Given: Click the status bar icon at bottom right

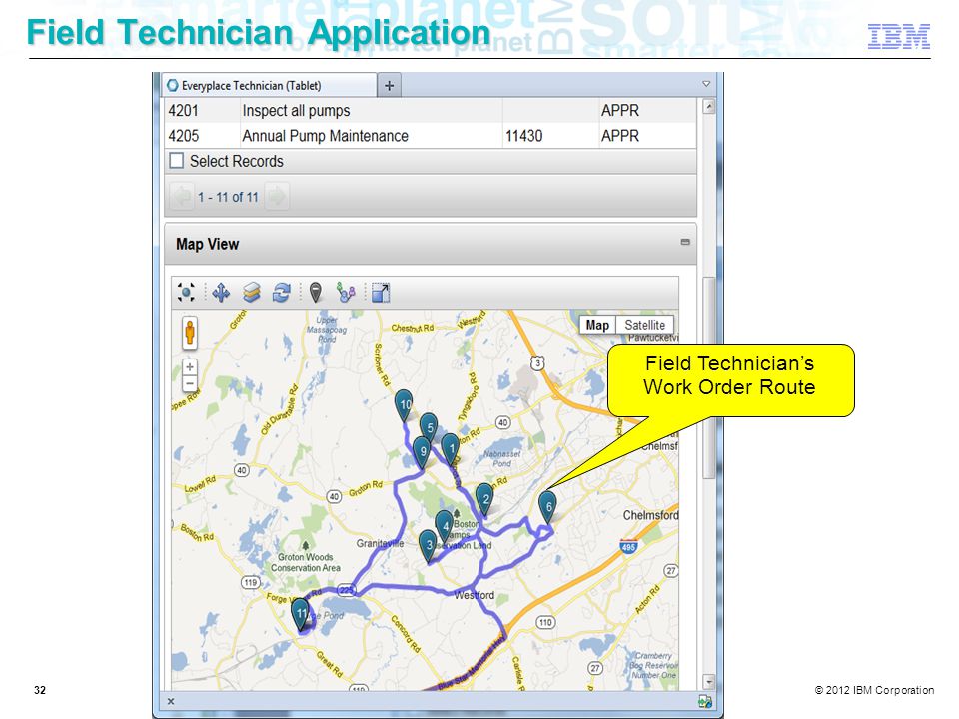Looking at the screenshot, I should tap(705, 701).
